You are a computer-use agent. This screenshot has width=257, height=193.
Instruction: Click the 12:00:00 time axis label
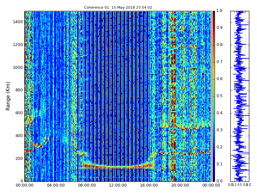(118, 185)
